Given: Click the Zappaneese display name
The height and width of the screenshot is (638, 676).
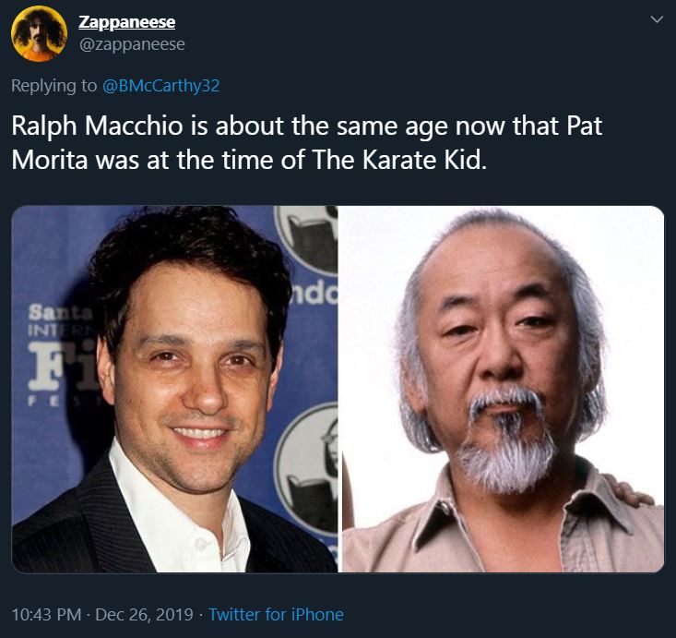Looking at the screenshot, I should click(x=126, y=22).
